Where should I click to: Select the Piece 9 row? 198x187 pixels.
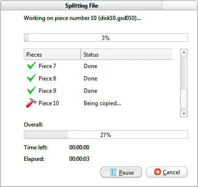tap(98, 91)
